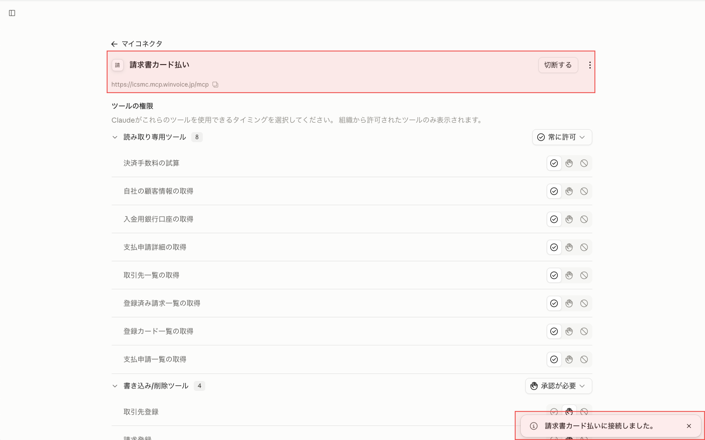The height and width of the screenshot is (440, 705).
Task: Set 登録カード一覧の取得 to always allow
Action: pyautogui.click(x=554, y=331)
